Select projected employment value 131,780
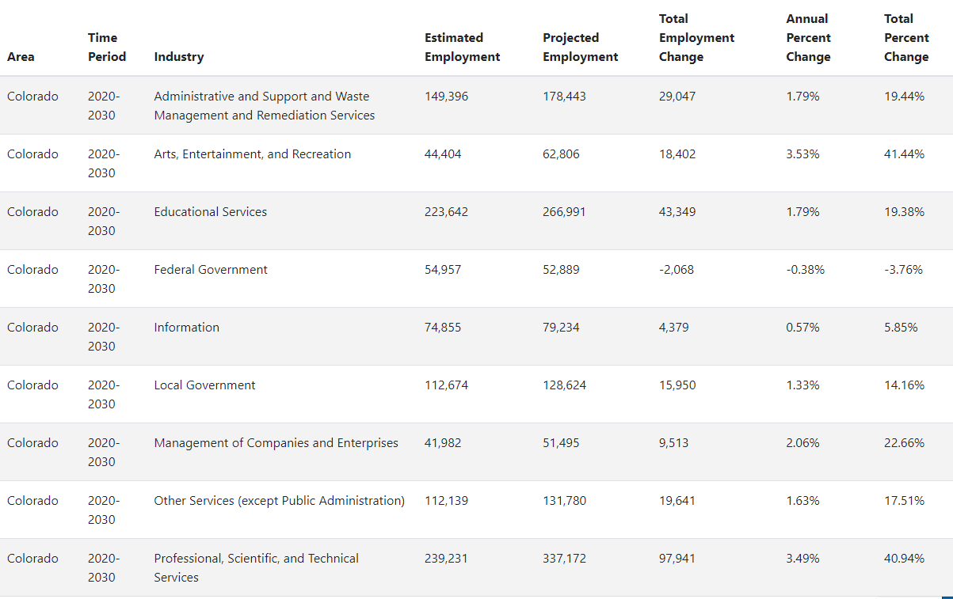953x599 pixels. [x=565, y=501]
